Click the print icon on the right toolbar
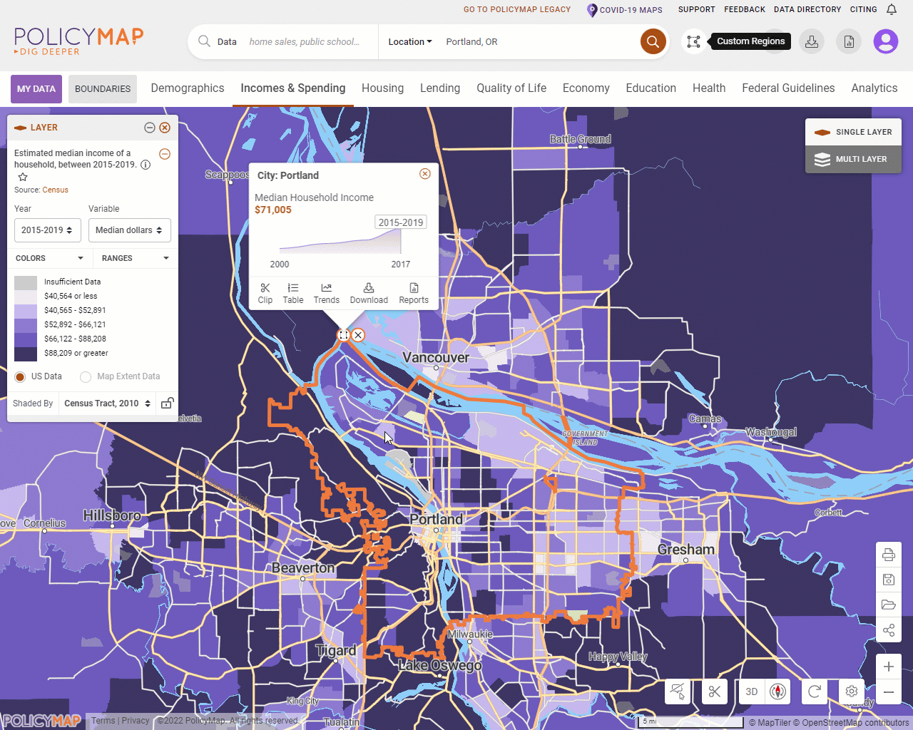913x730 pixels. click(889, 555)
